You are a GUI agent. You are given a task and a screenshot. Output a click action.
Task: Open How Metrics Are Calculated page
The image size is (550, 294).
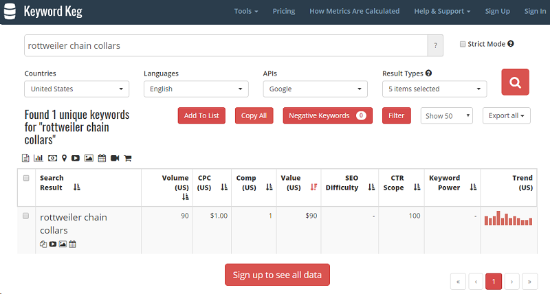pos(354,11)
